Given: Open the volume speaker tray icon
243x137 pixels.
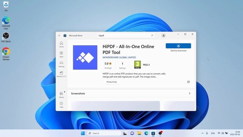Looking at the screenshot, I should tap(223, 133).
